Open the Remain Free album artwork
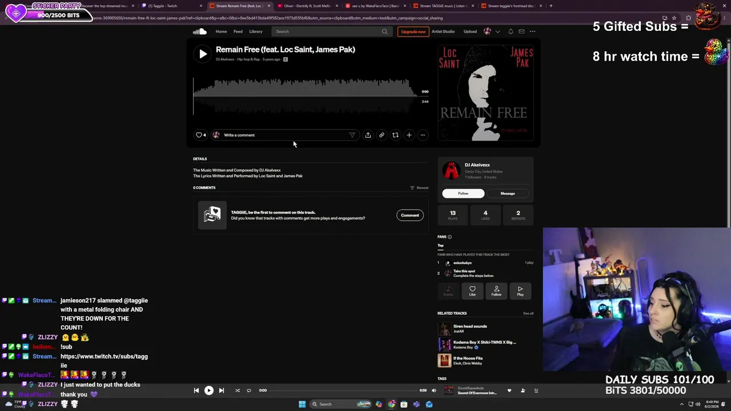 point(485,92)
